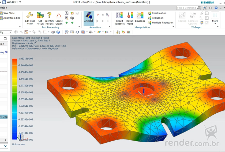Select the Identify Results tool
This screenshot has width=225, height=152.
pyautogui.click(x=49, y=18)
